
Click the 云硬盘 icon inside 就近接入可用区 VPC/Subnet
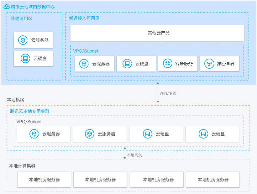pos(127,64)
